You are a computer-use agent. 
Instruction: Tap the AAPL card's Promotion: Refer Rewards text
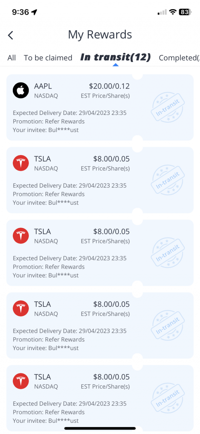coord(49,121)
